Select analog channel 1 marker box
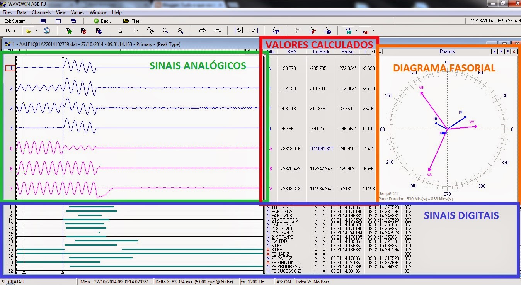The image size is (521, 285). coord(10,68)
